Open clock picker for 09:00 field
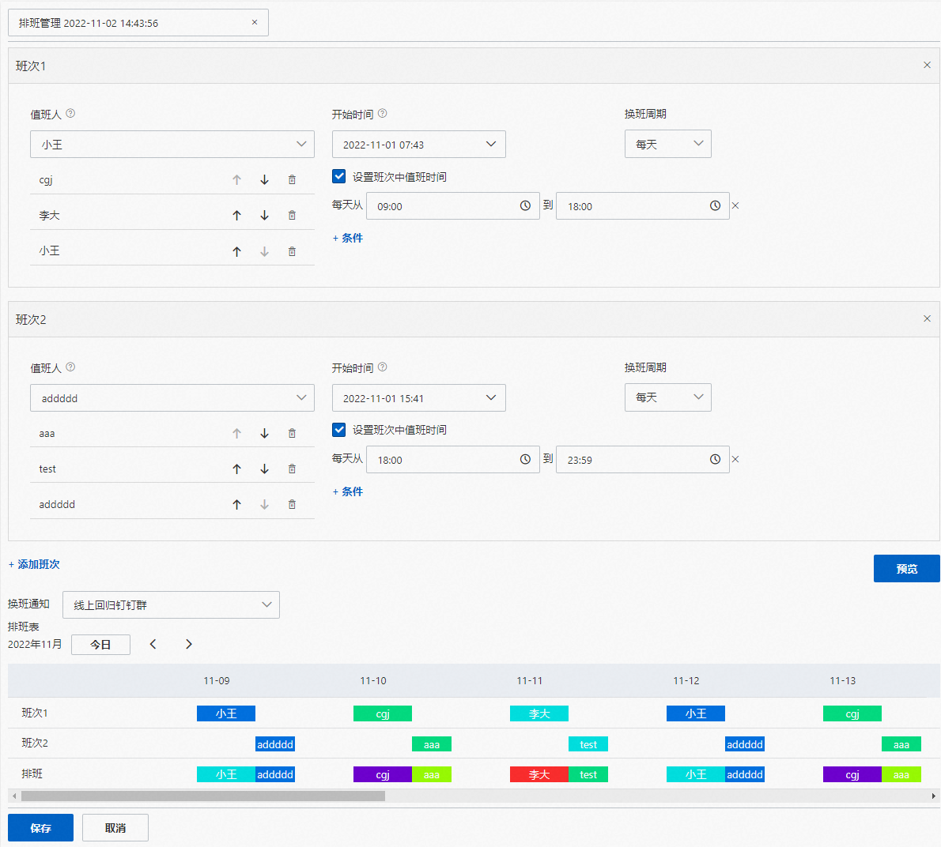Screen dimensions: 941x847 [525, 205]
